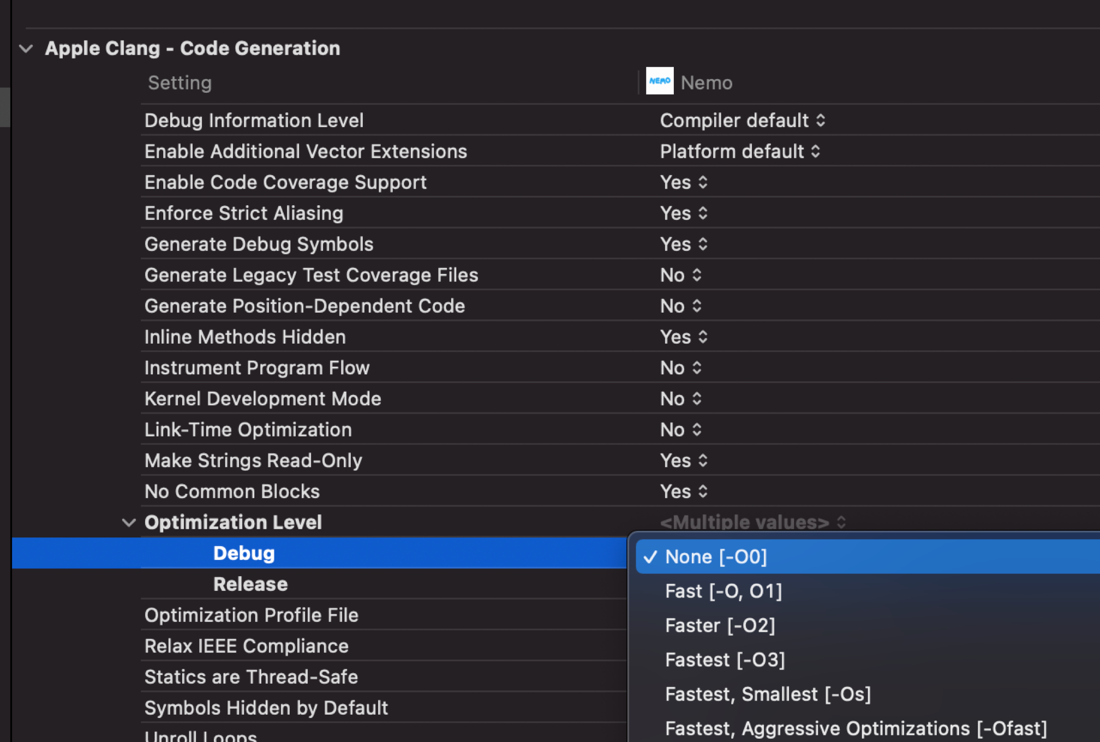
Task: Collapse Apple Clang Code Generation section
Action: [26, 49]
